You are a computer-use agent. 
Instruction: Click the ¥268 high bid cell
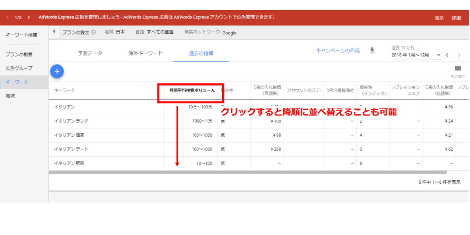275,149
